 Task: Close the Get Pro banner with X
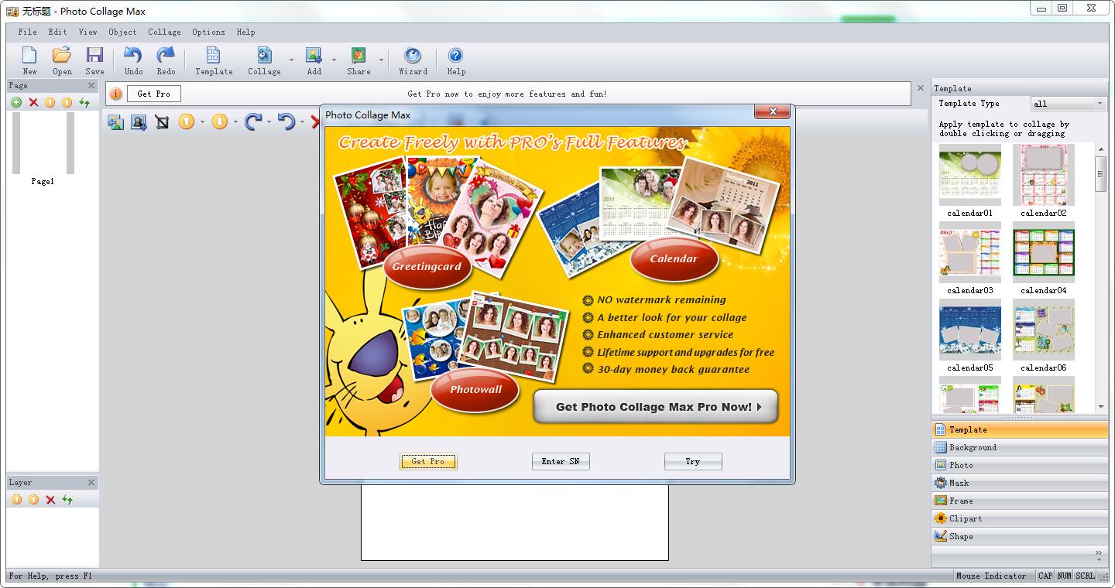[921, 88]
